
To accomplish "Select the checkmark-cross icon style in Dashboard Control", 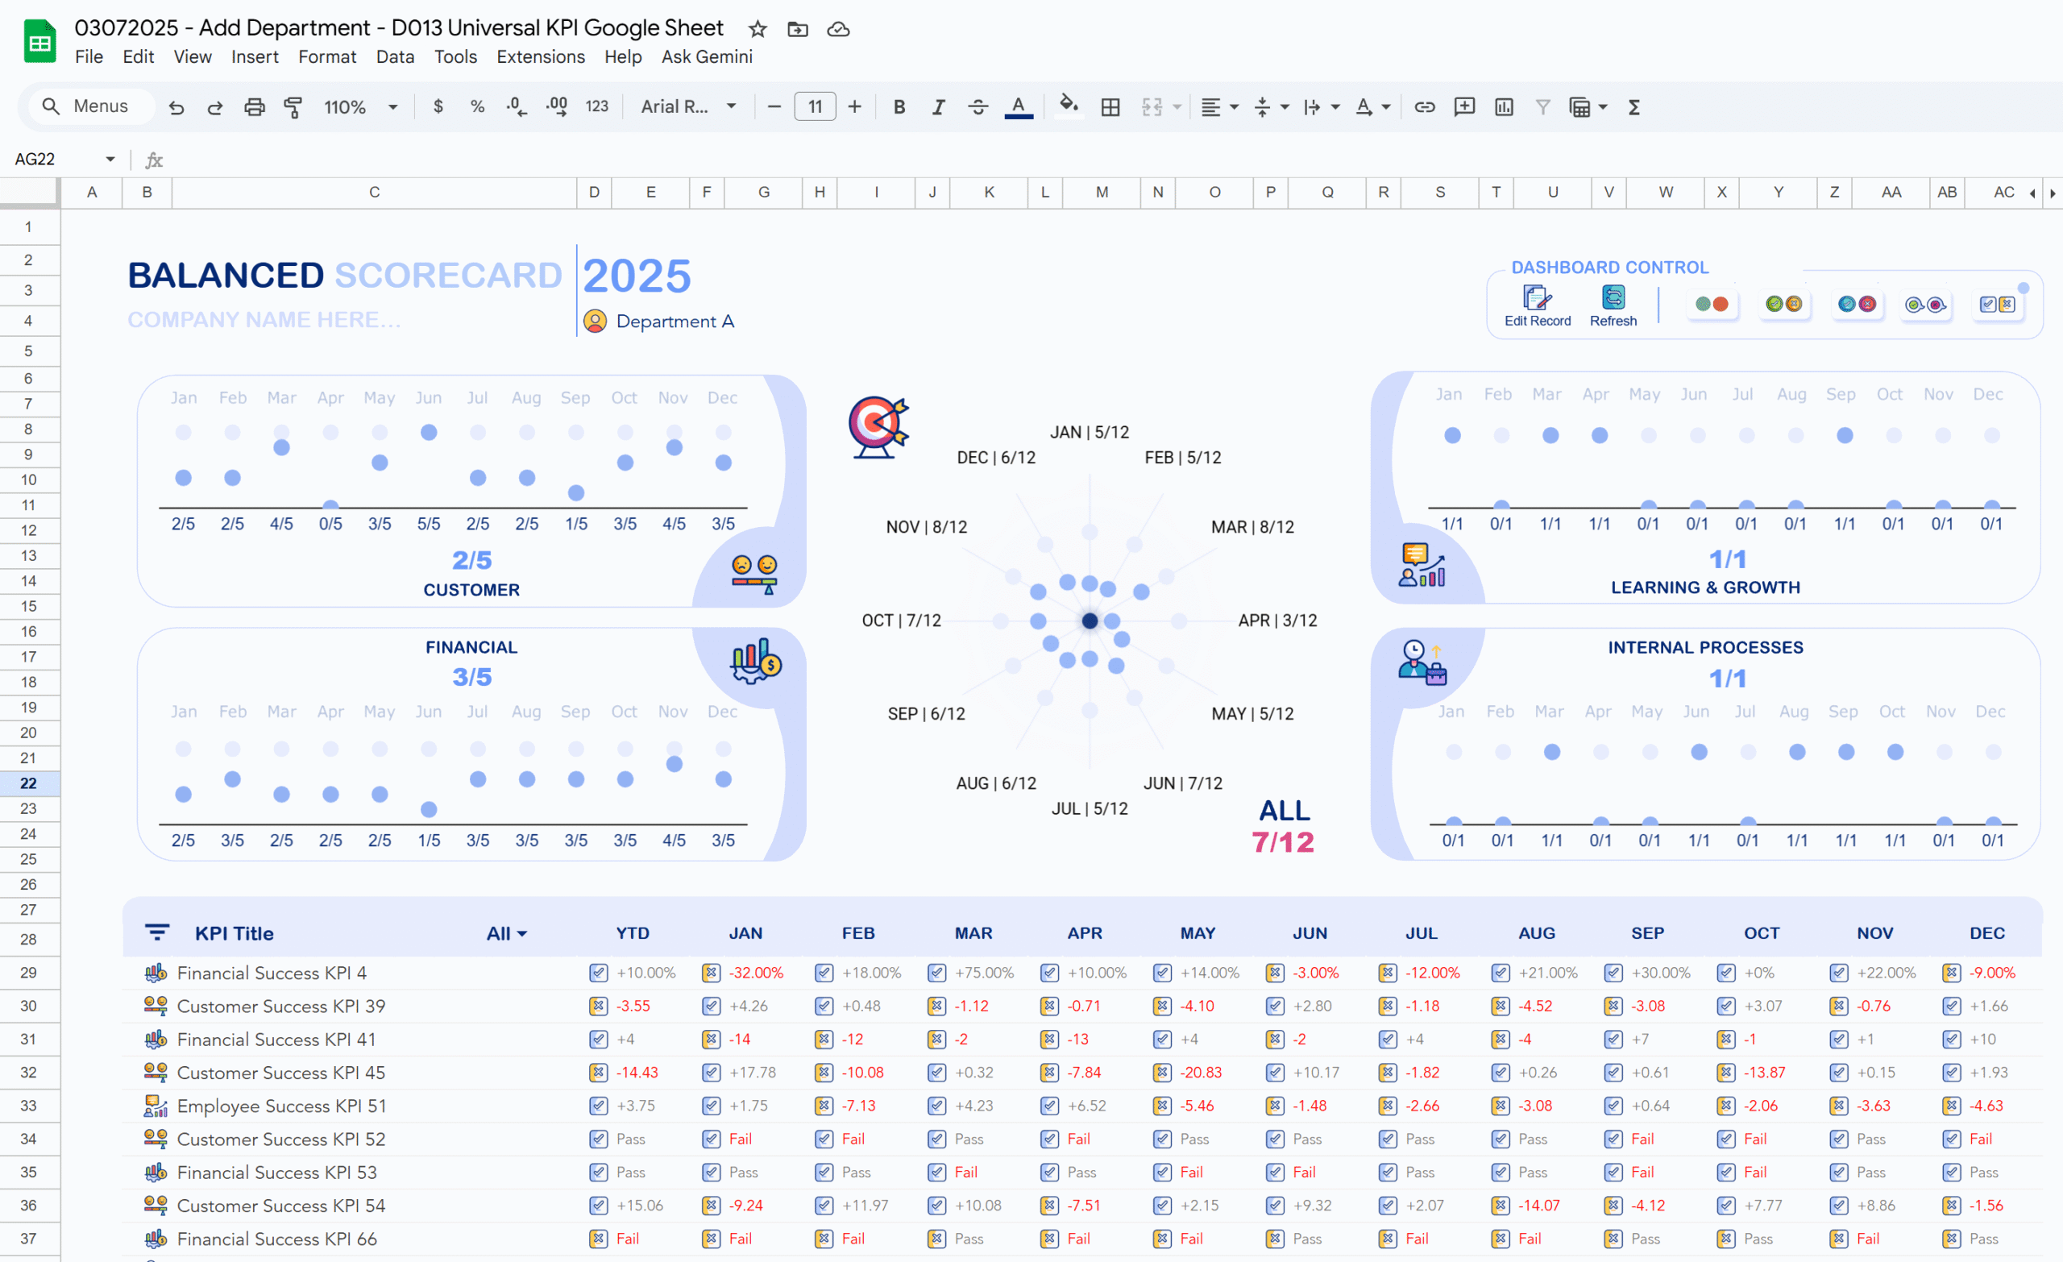I will [x=1997, y=304].
